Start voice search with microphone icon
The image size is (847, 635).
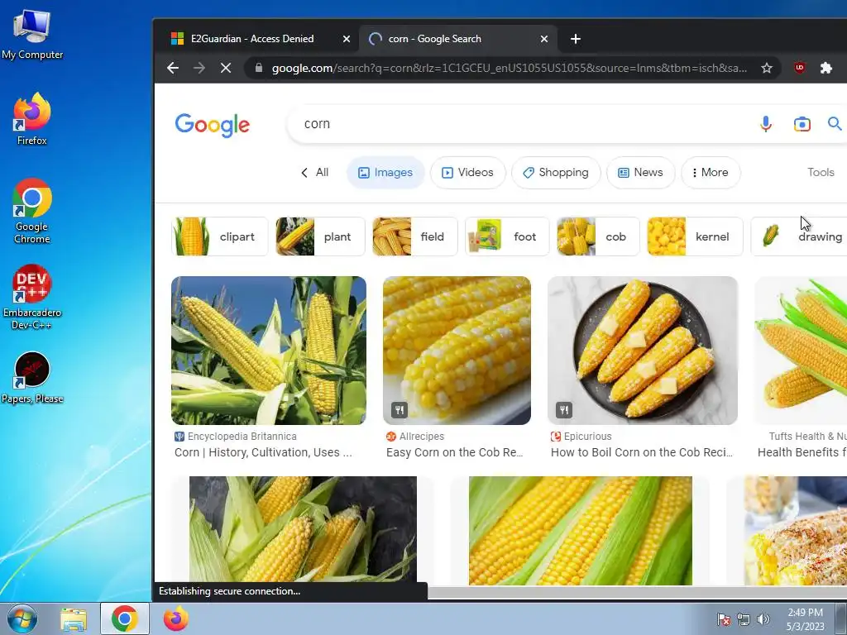click(765, 124)
